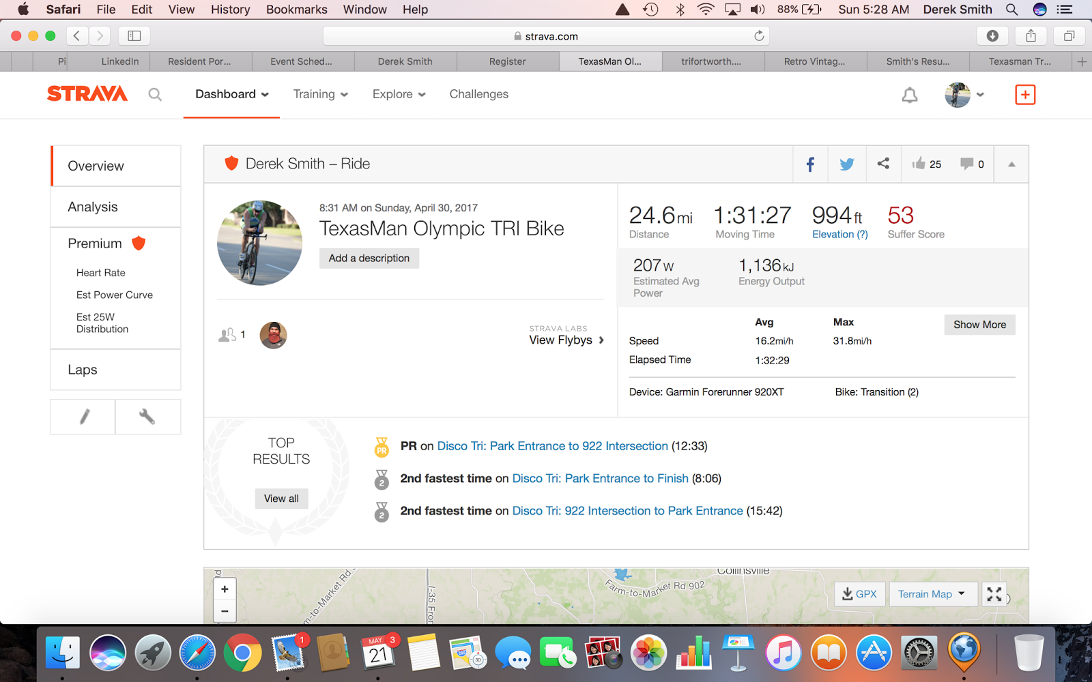Open 922 Intersection to Park Entrance segment
Viewport: 1092px width, 682px height.
pos(627,511)
